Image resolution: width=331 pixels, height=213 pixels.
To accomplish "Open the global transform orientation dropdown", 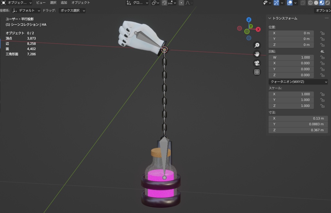I will pyautogui.click(x=137, y=3).
